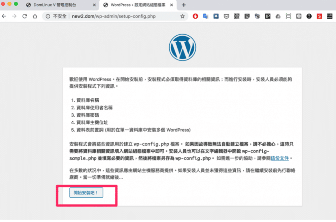Viewport: 336px width, 222px height.
Task: Click the 不安全 label in address bar
Action: pyautogui.click(x=60, y=16)
